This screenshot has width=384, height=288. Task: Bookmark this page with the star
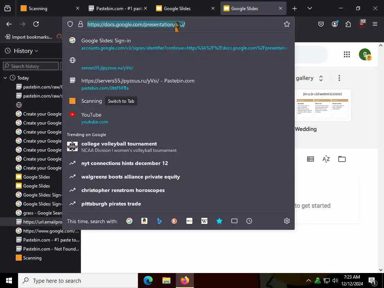click(287, 24)
